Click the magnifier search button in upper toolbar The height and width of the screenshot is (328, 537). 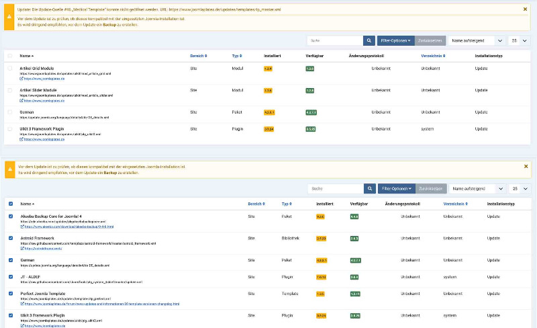tap(369, 40)
